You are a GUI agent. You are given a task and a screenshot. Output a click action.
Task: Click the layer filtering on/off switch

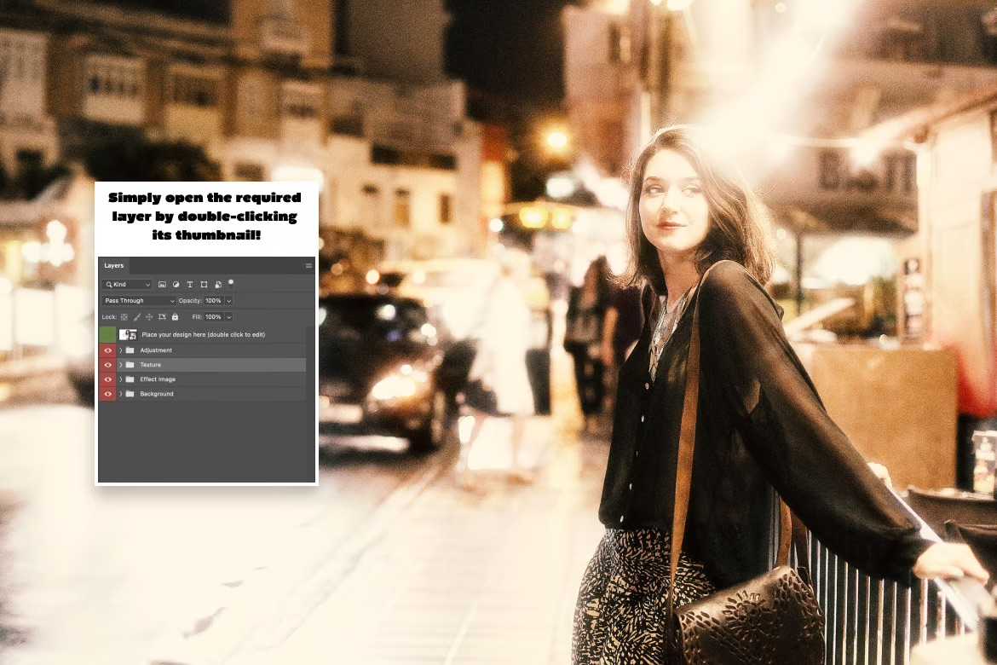point(231,282)
